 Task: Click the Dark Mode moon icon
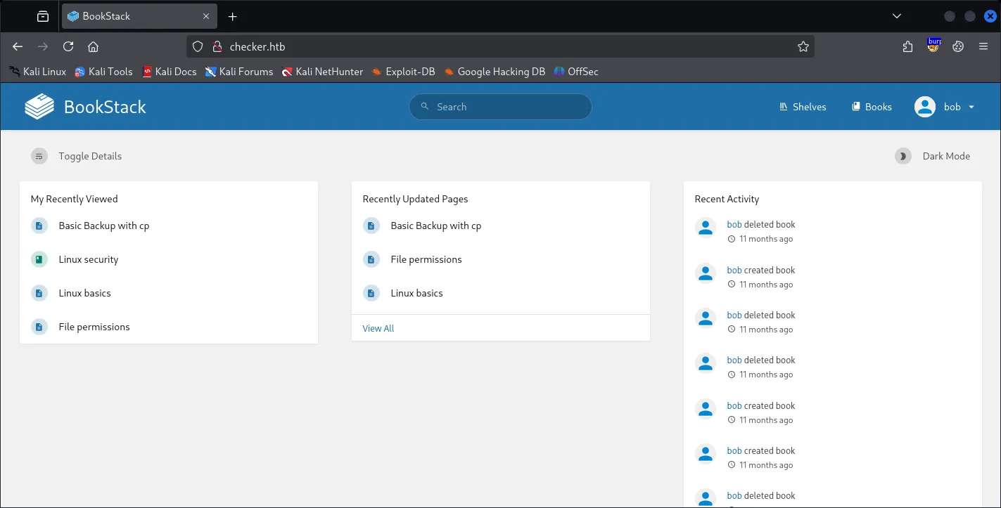click(903, 156)
